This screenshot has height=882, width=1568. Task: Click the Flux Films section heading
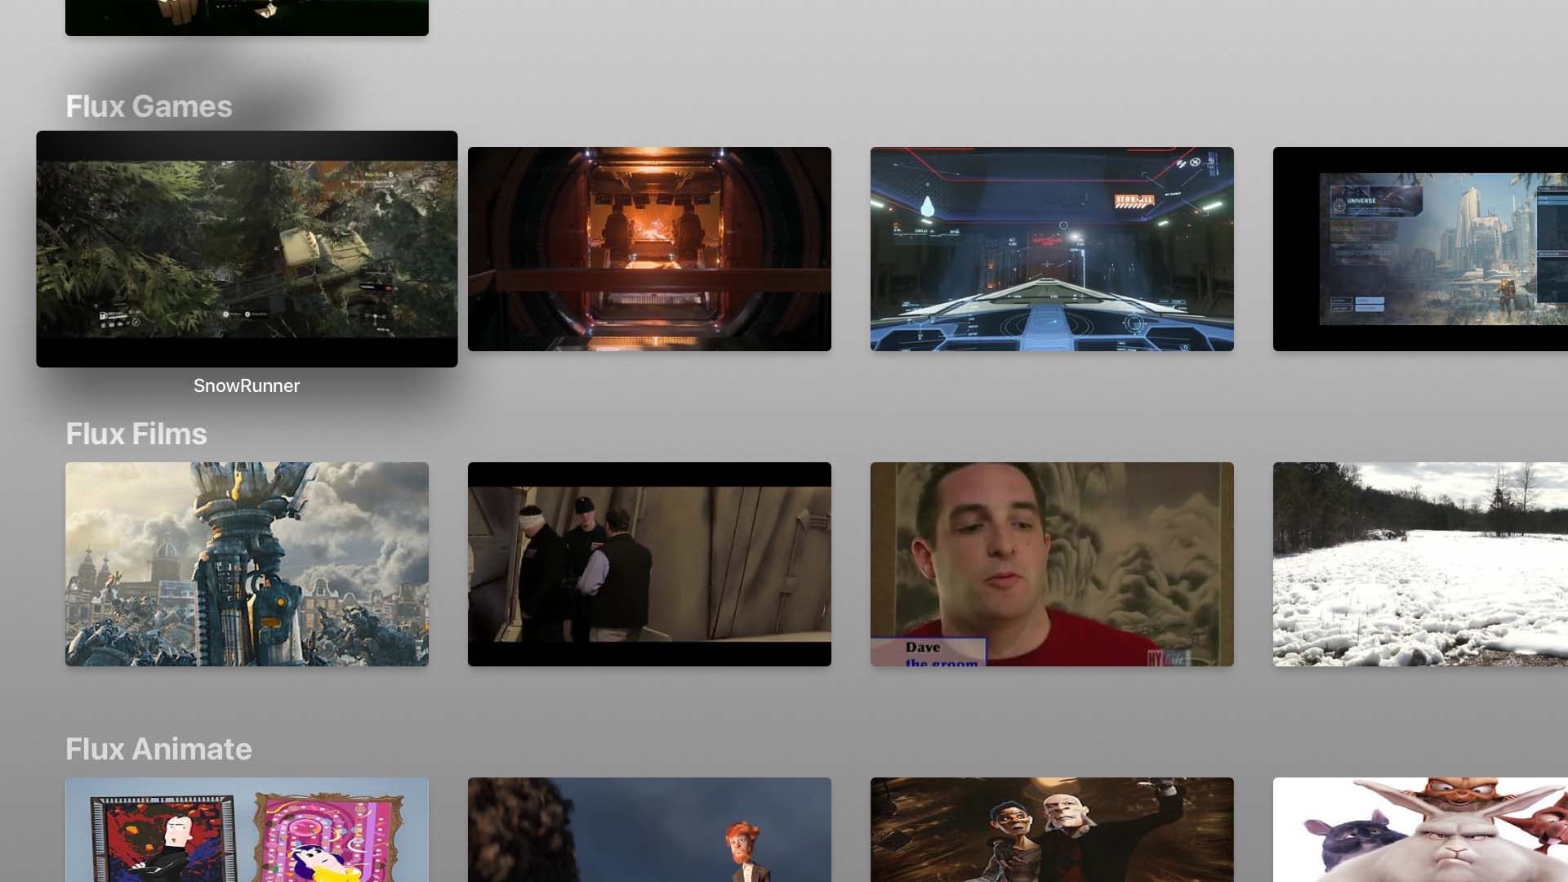coord(136,434)
